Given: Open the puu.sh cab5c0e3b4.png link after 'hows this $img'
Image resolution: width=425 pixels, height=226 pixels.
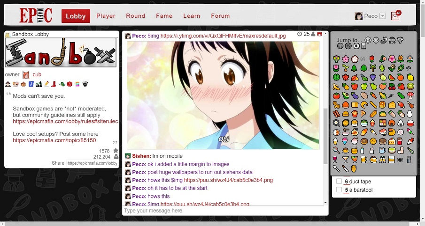Looking at the screenshot, I should pos(228,180).
